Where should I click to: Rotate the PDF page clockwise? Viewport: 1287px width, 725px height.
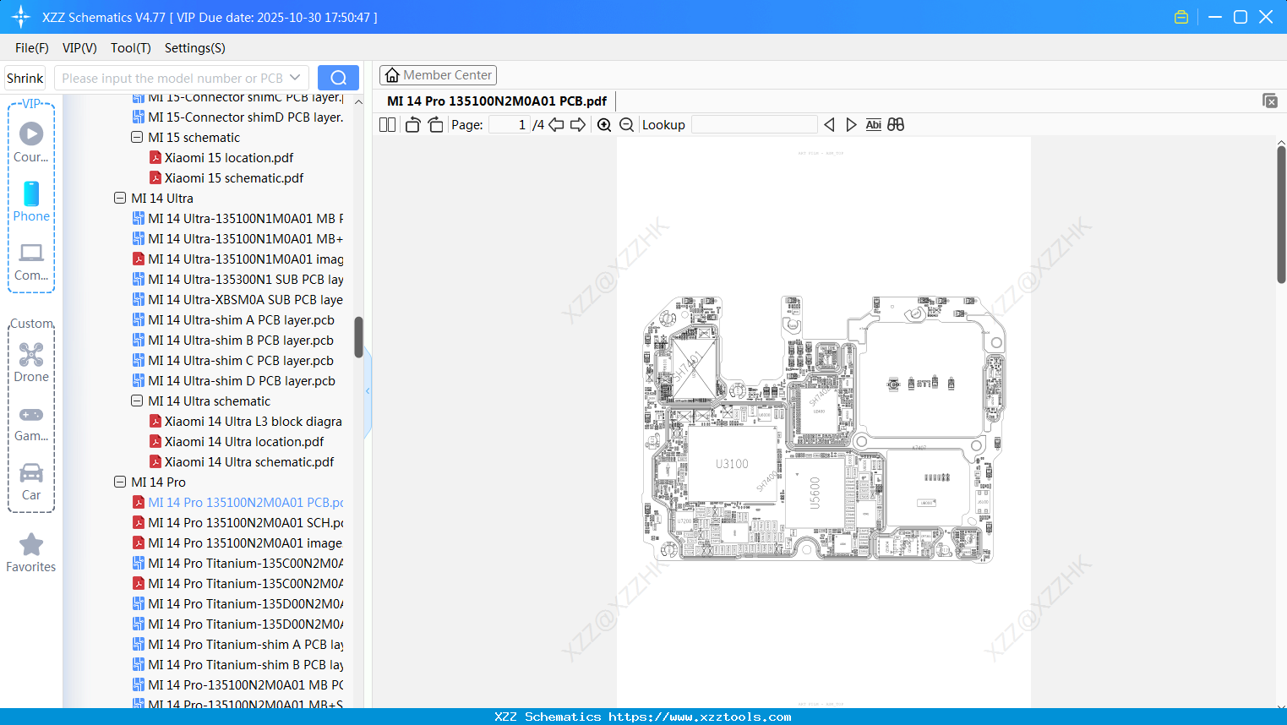[x=435, y=125]
